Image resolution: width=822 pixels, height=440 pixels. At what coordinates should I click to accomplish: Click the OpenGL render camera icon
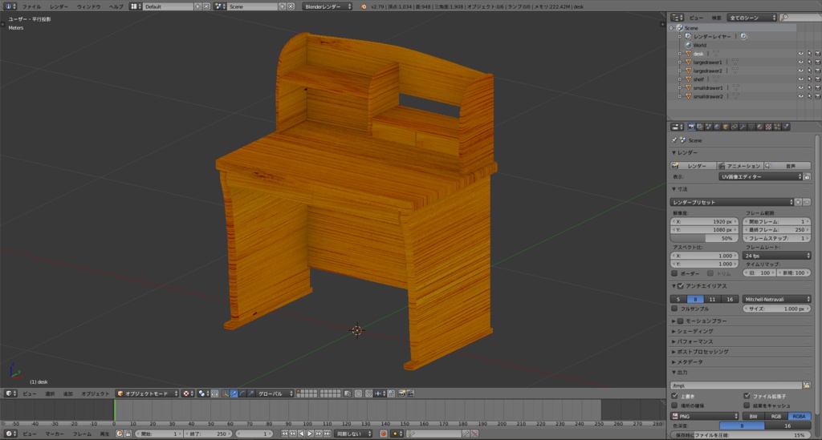[402, 394]
